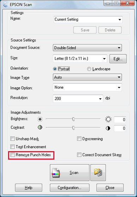Image resolution: width=137 pixels, height=197 pixels.
Task: Open the Resolution dpi dropdown
Action: tap(78, 99)
